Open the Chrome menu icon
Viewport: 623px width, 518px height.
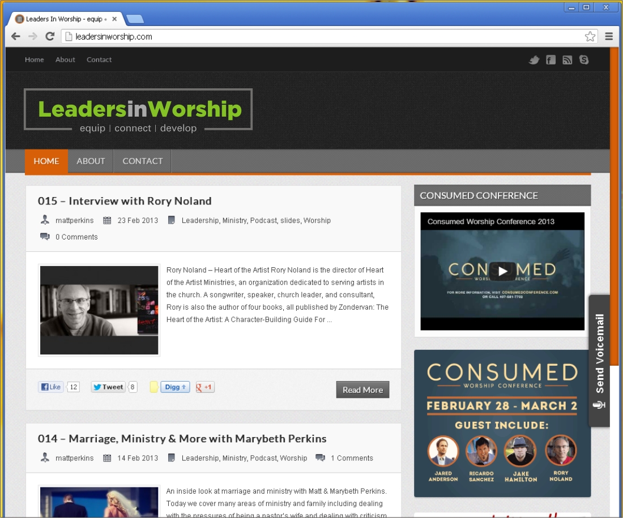click(x=609, y=37)
